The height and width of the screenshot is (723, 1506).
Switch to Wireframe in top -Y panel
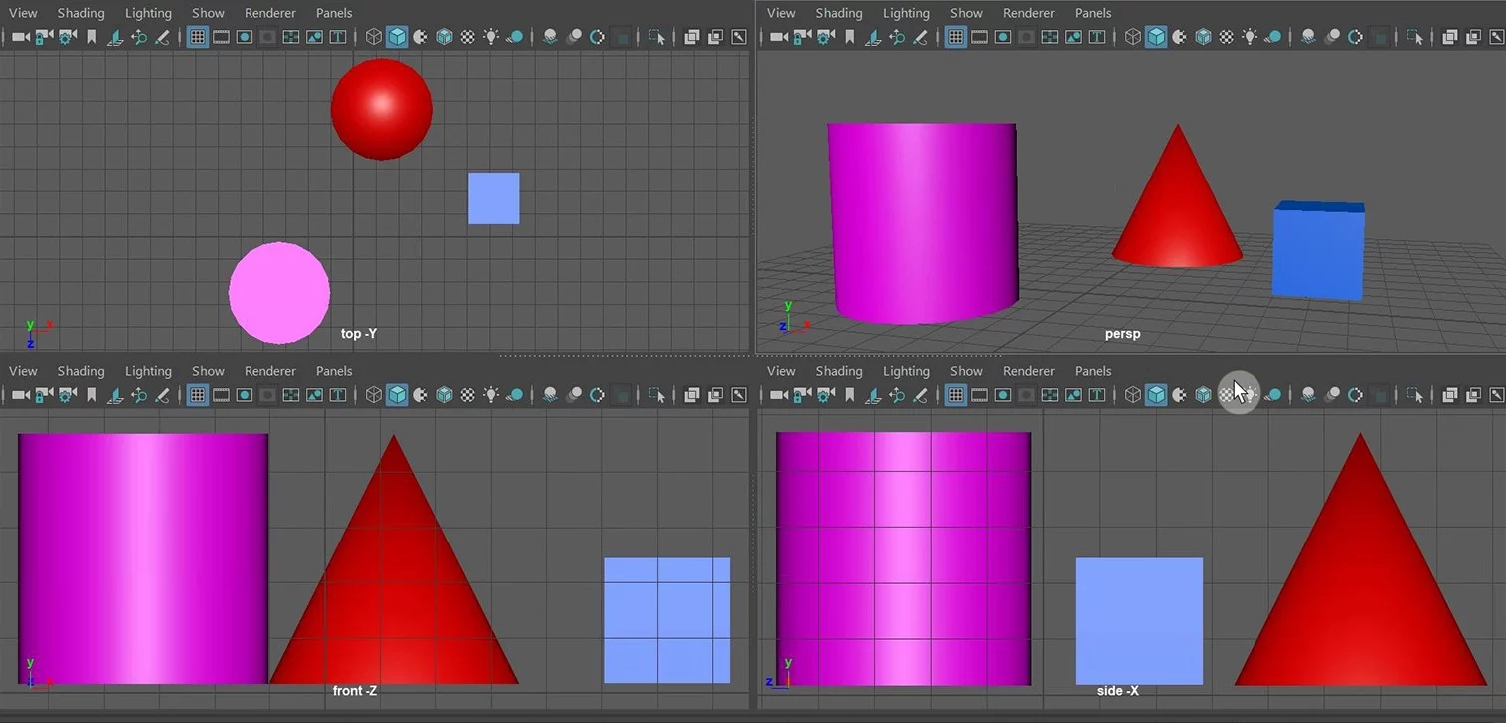click(374, 37)
